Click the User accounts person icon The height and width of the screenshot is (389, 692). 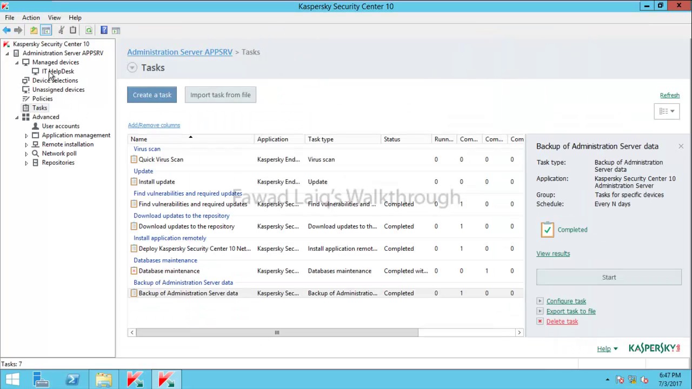coord(35,126)
